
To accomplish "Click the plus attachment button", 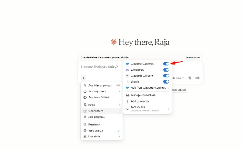I will click(83, 78).
